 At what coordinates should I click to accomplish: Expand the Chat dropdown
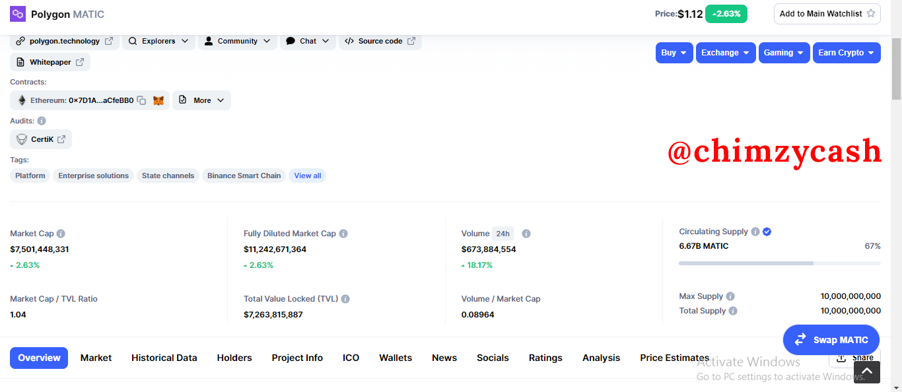308,41
